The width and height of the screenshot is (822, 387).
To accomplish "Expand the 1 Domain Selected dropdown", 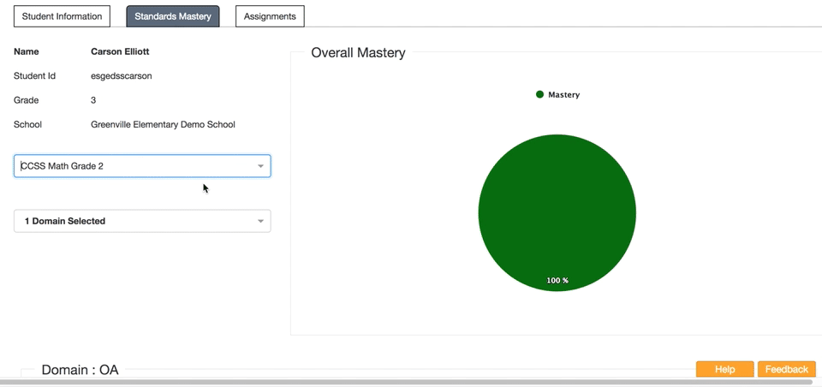I will click(x=142, y=221).
